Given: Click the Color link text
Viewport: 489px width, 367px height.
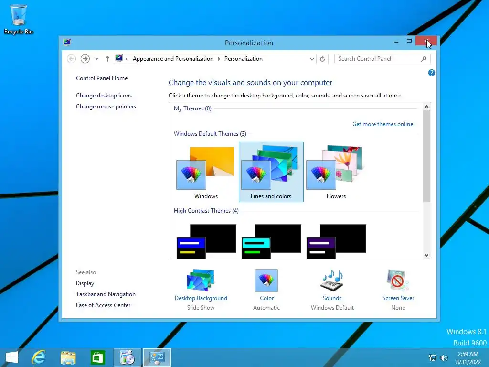Looking at the screenshot, I should [266, 298].
